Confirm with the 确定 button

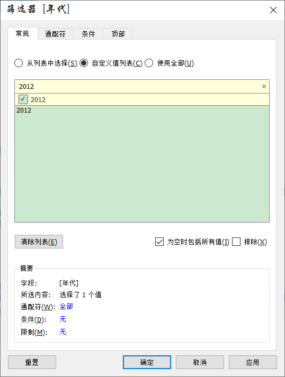coord(147,362)
